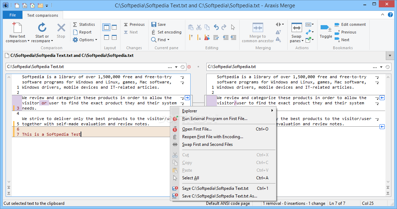Image resolution: width=397 pixels, height=209 pixels.
Task: Click red record icon beside left path
Action: point(189,67)
